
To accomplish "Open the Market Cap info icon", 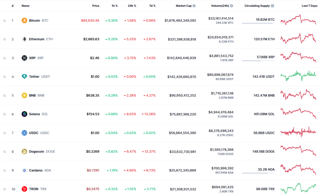I will 194,6.
